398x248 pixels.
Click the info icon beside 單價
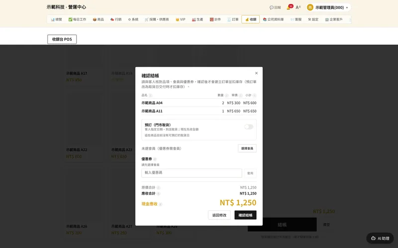pos(240,95)
